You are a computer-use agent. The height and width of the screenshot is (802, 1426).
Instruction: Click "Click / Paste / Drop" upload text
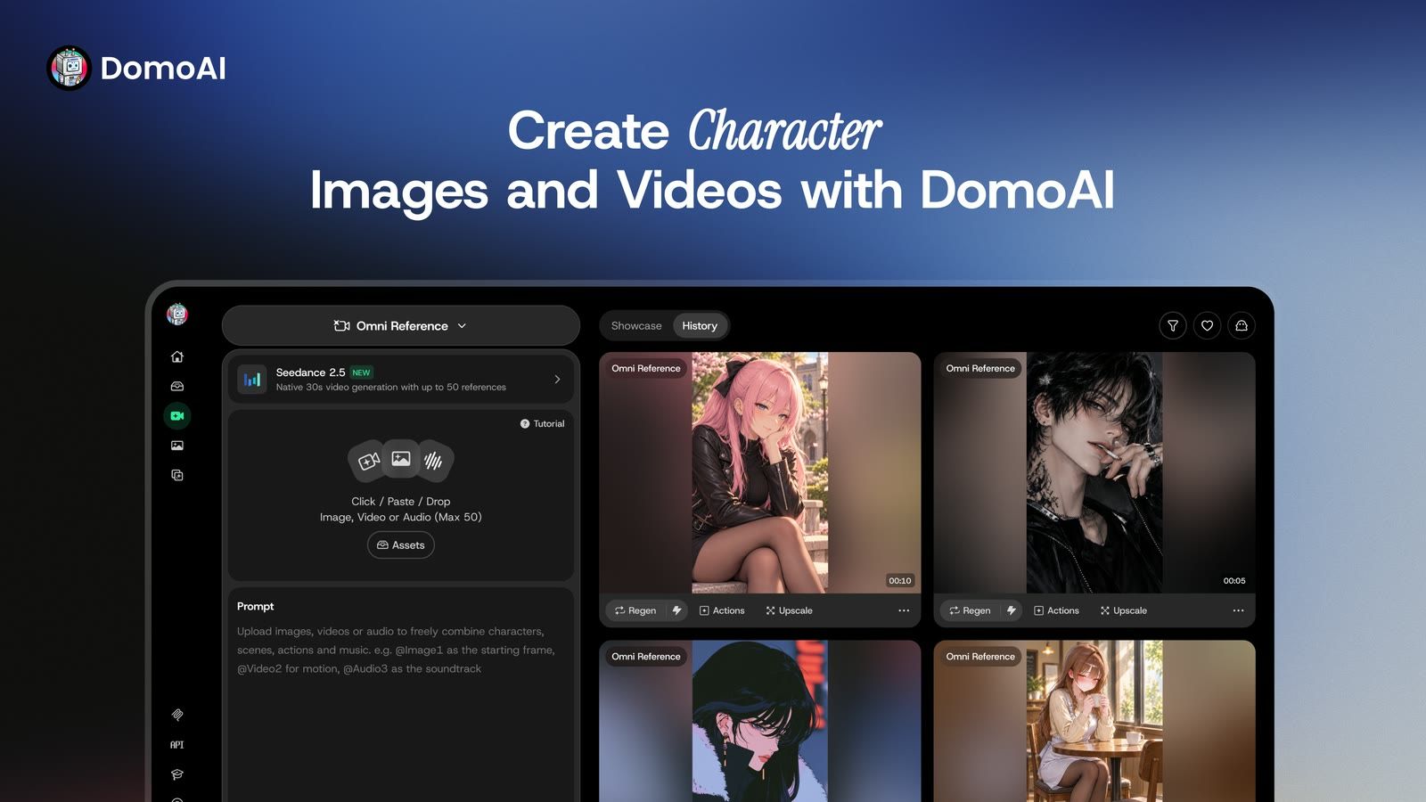point(401,502)
